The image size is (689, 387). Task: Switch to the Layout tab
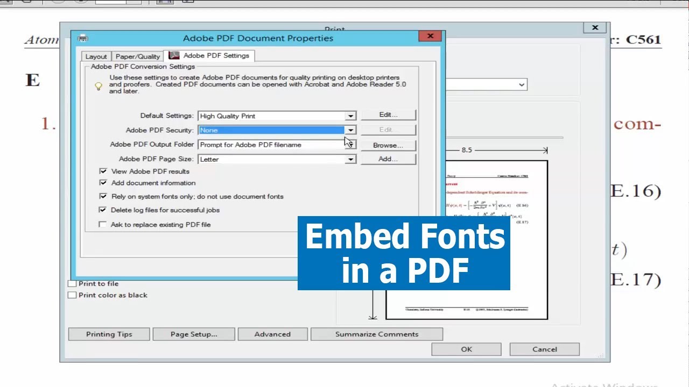96,56
